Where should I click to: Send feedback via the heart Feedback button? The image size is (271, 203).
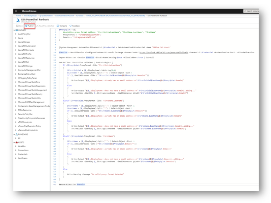75,26
